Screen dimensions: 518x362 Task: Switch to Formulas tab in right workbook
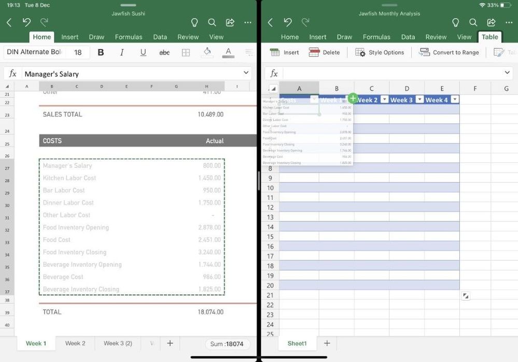pos(376,37)
